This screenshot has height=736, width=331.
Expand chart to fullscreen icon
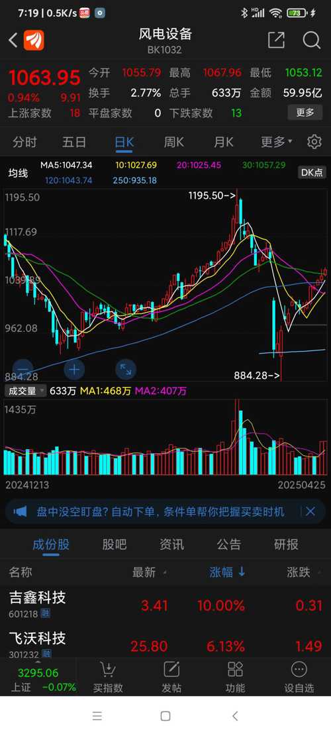click(125, 370)
